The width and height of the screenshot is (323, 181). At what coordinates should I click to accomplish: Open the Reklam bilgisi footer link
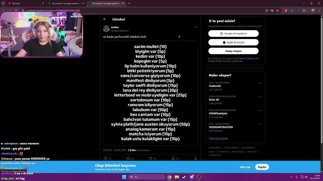pos(238,152)
